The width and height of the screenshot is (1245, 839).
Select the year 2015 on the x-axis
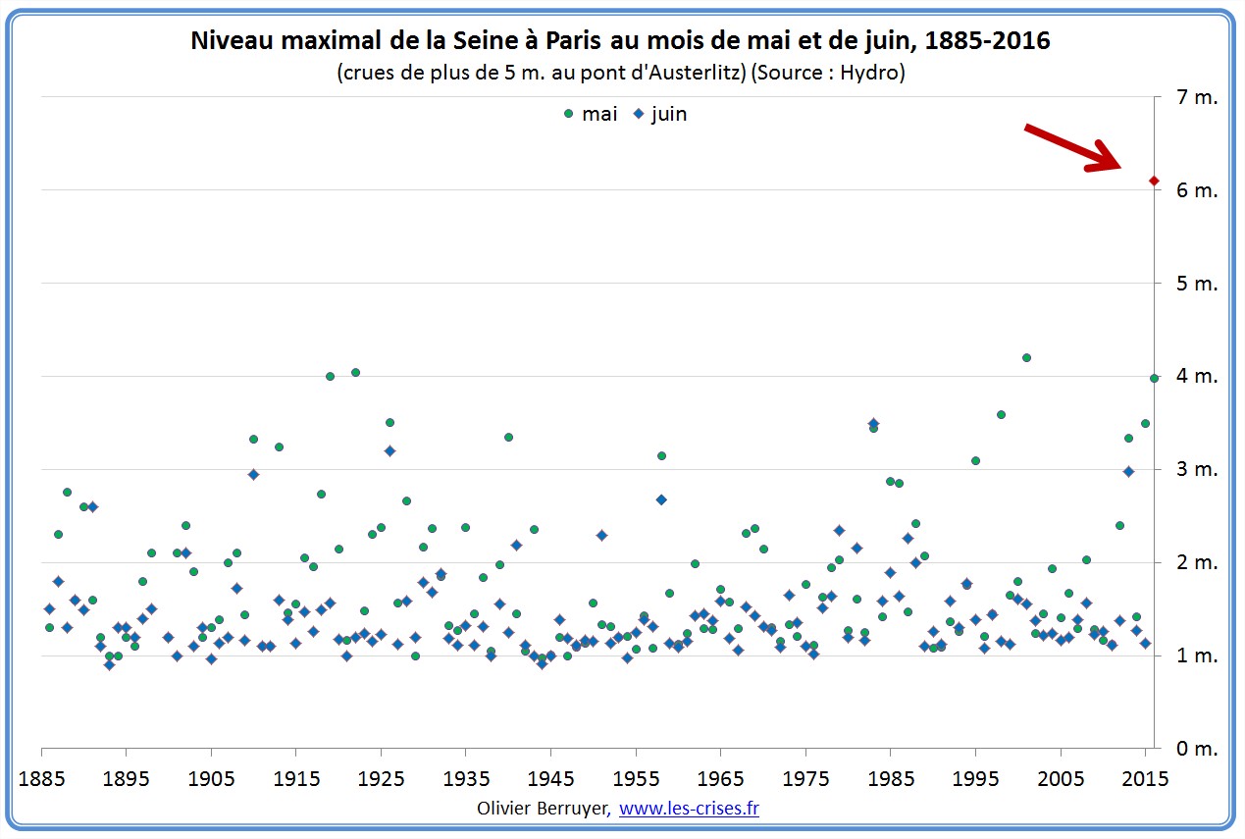point(1146,778)
